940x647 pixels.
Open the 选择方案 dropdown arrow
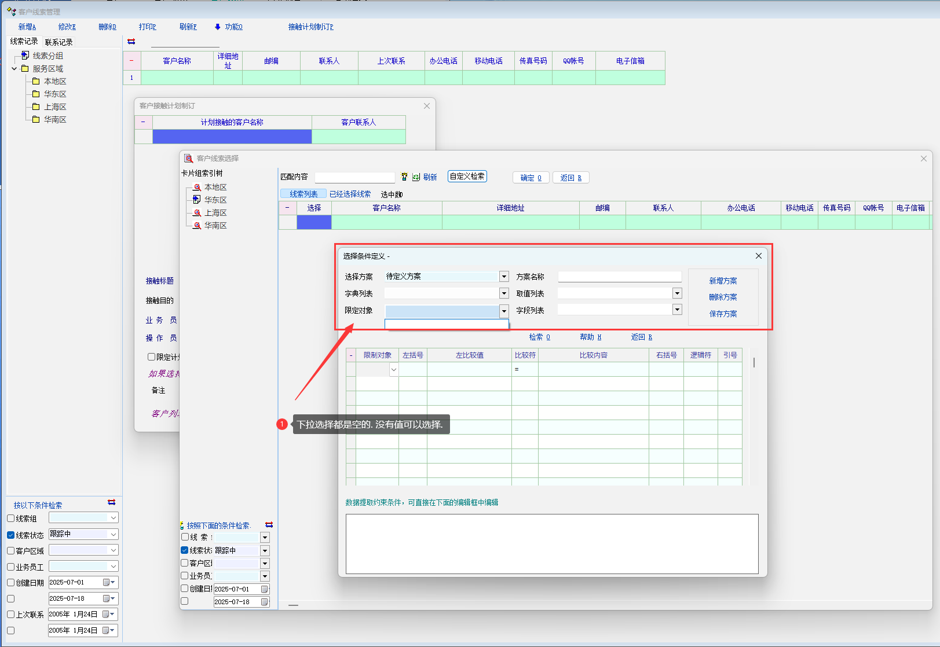(504, 277)
